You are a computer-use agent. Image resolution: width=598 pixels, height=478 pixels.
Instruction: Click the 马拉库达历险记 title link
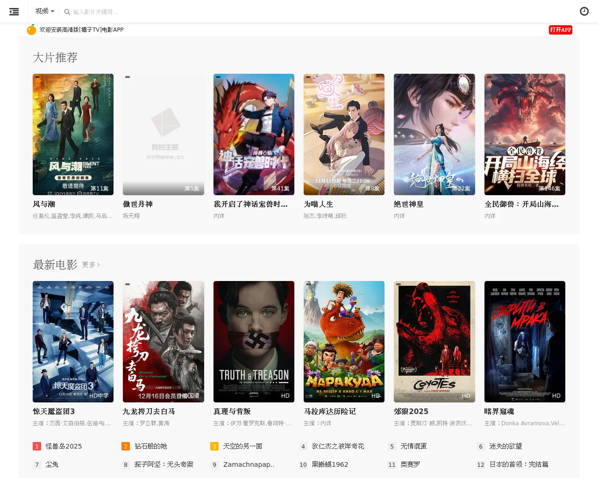coord(330,411)
